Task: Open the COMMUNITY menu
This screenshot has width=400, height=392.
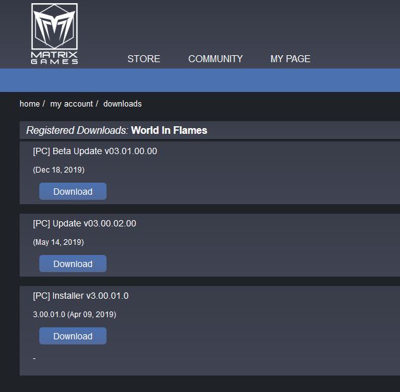Action: click(x=216, y=59)
